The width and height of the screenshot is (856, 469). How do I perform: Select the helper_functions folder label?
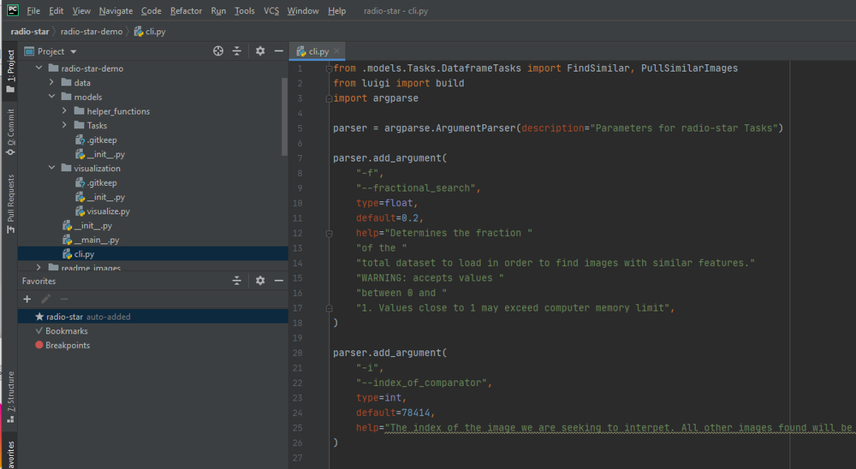point(118,111)
